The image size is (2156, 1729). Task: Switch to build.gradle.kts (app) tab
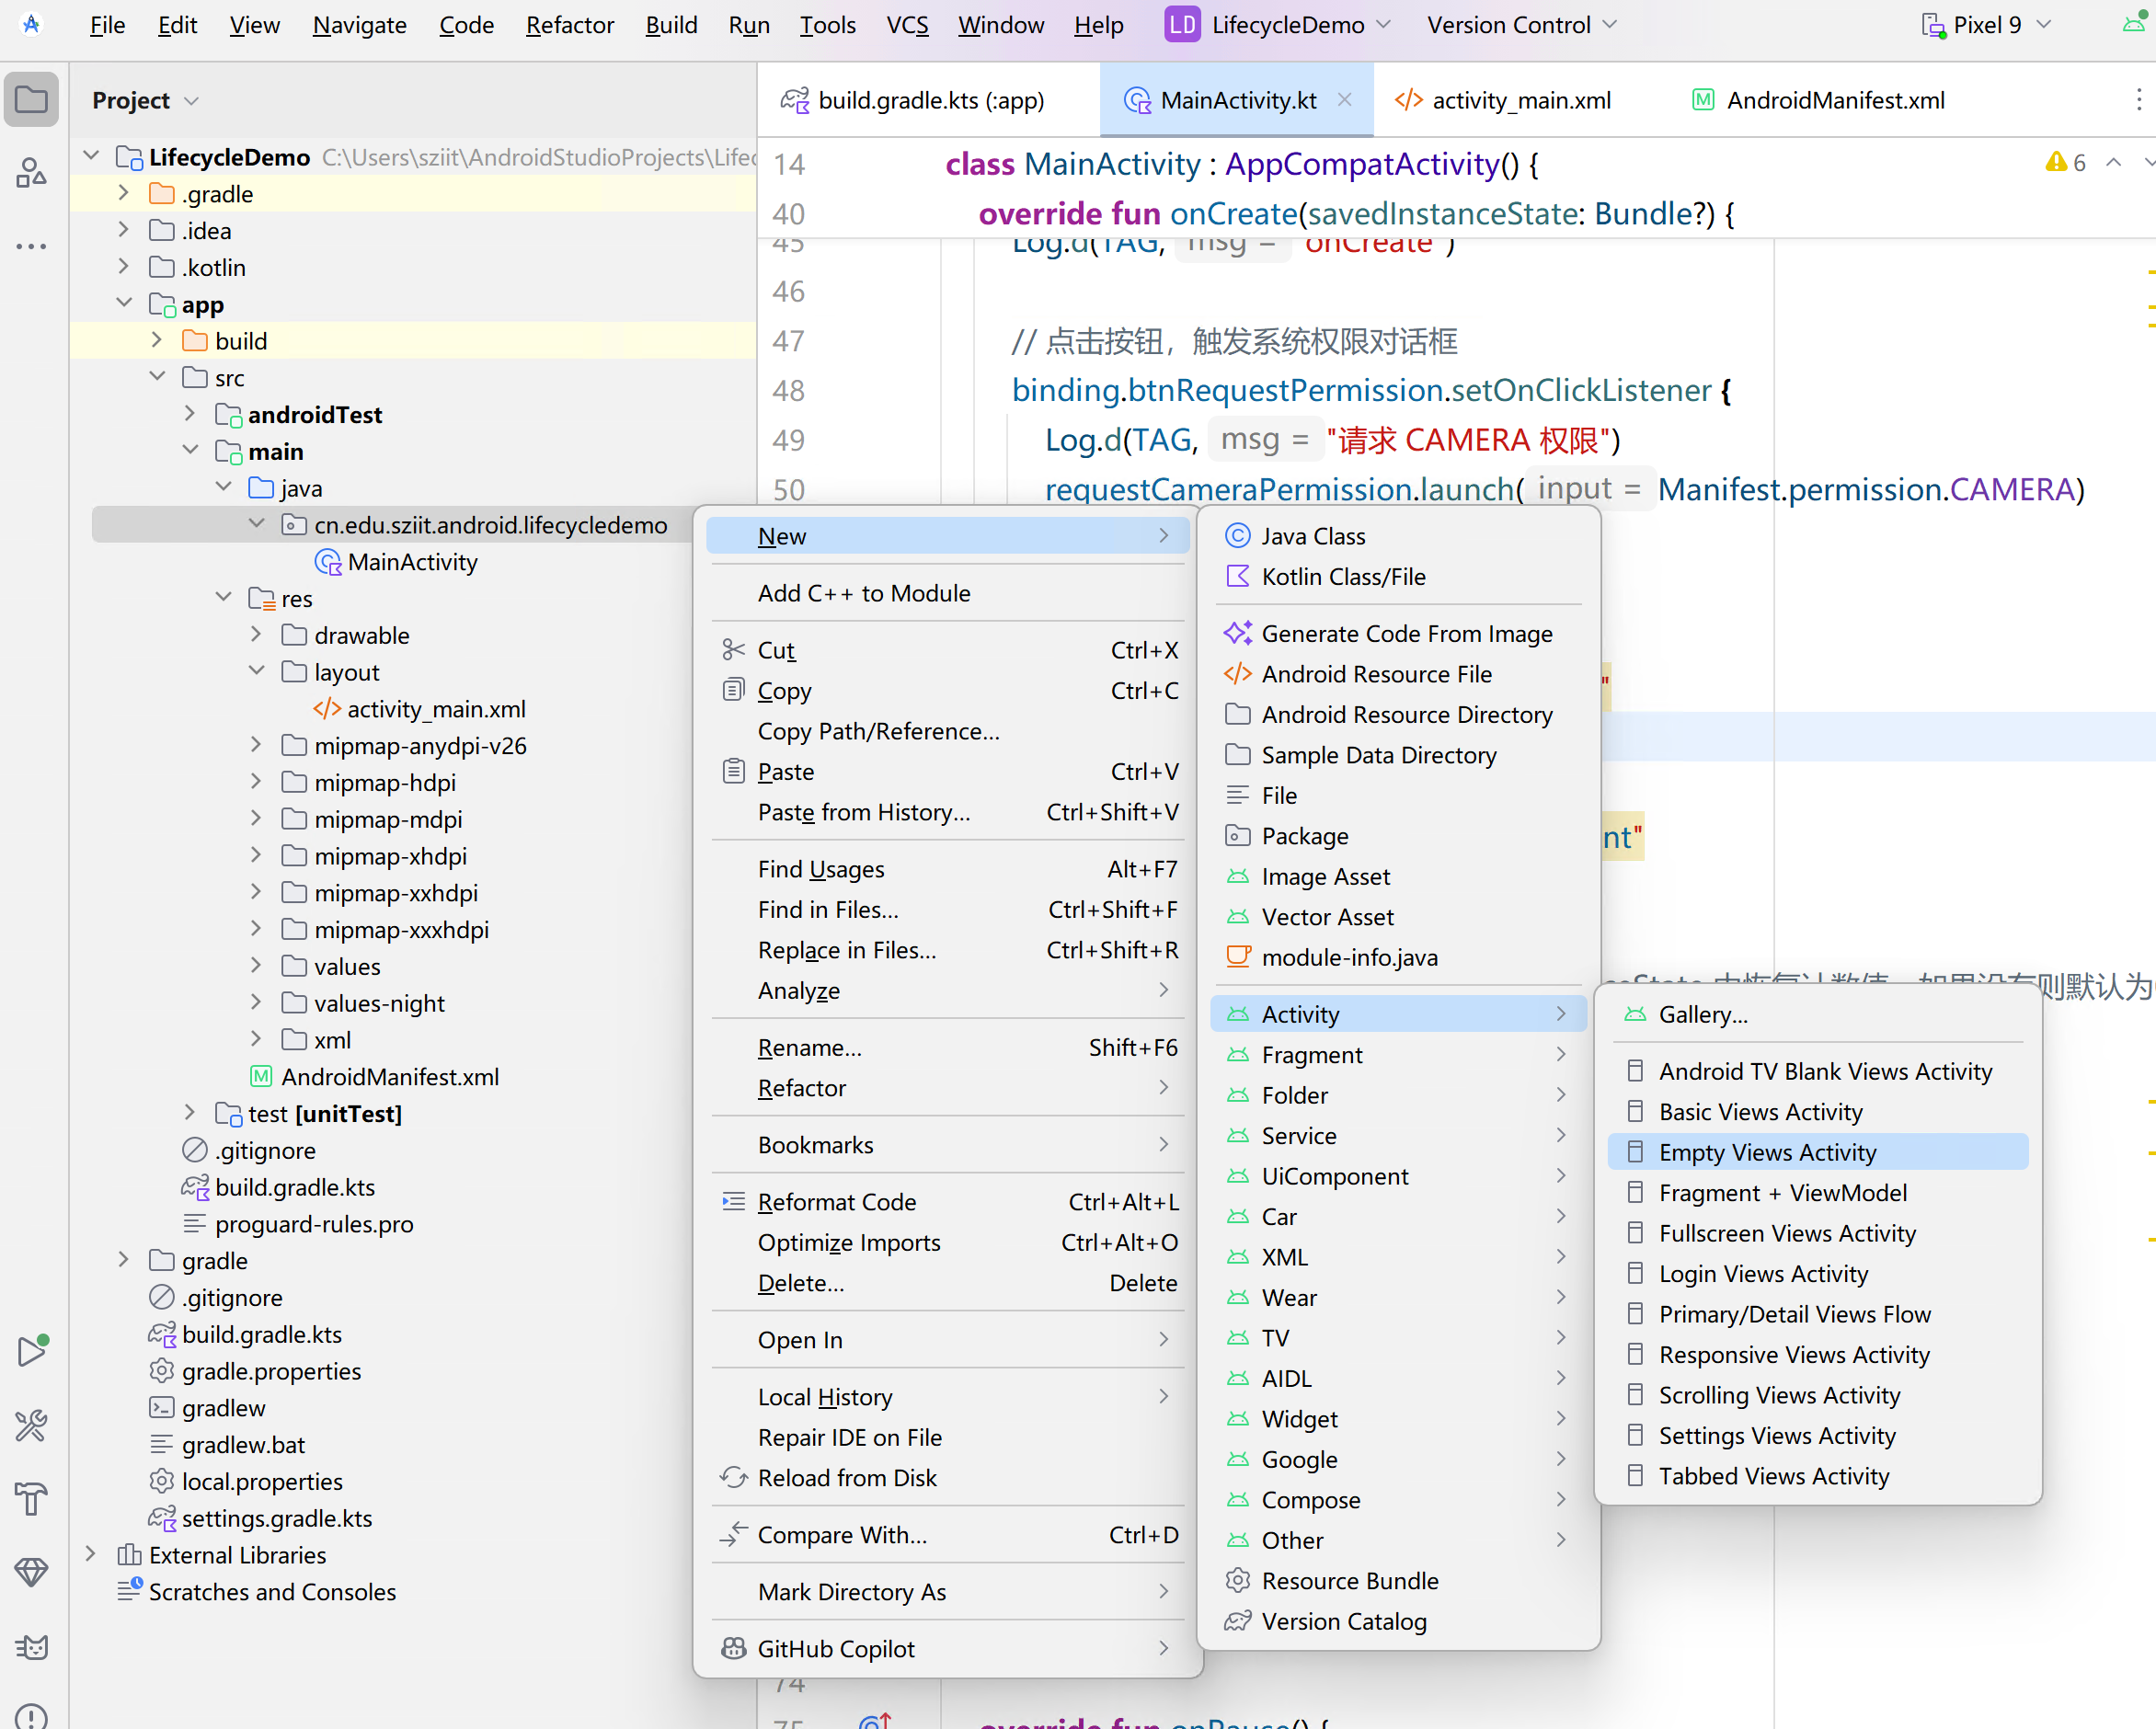click(x=912, y=100)
